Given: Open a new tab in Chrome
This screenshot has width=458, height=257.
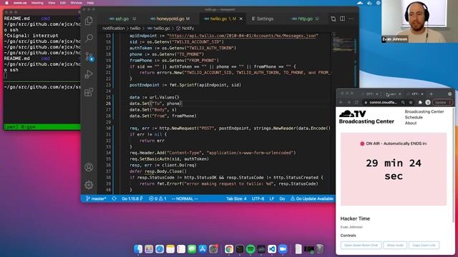Looking at the screenshot, I should (431, 94).
